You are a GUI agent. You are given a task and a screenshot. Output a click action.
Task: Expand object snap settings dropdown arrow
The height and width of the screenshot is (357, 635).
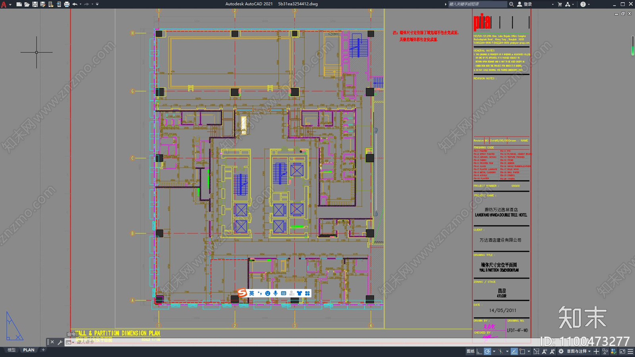coord(529,351)
